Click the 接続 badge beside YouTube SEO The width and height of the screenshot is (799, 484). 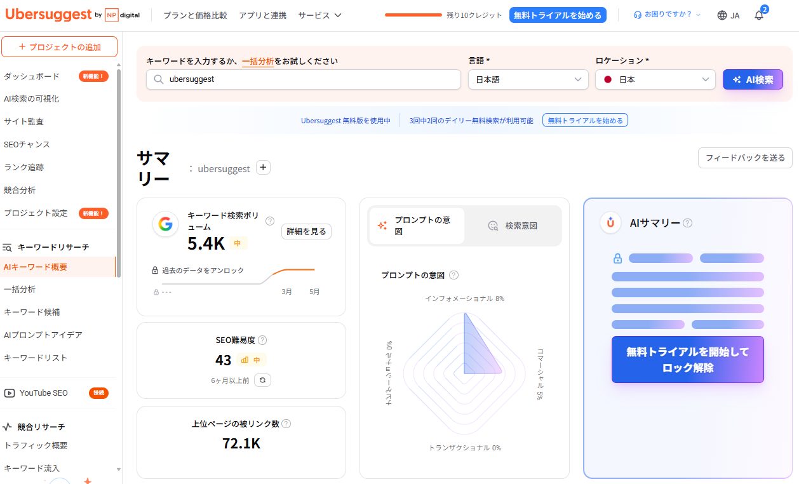[x=98, y=393]
